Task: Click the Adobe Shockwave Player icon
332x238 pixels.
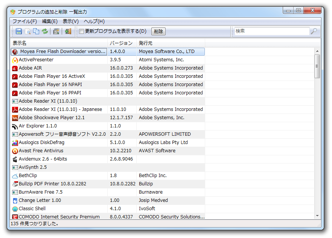Action: click(15, 118)
